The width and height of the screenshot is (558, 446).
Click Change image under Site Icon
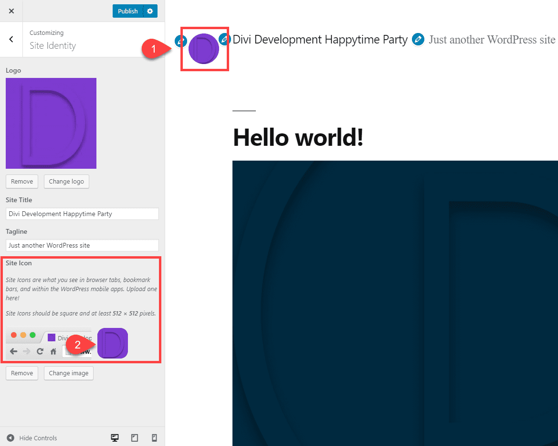pos(68,373)
